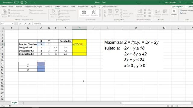The width and height of the screenshot is (193, 108).
Task: Click the Save icon in the title bar
Action: 22,2
